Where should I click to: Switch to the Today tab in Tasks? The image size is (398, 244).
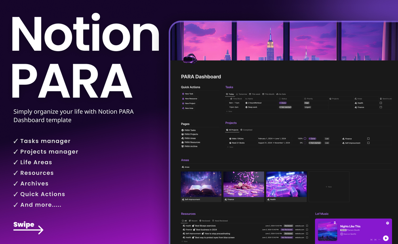point(230,94)
